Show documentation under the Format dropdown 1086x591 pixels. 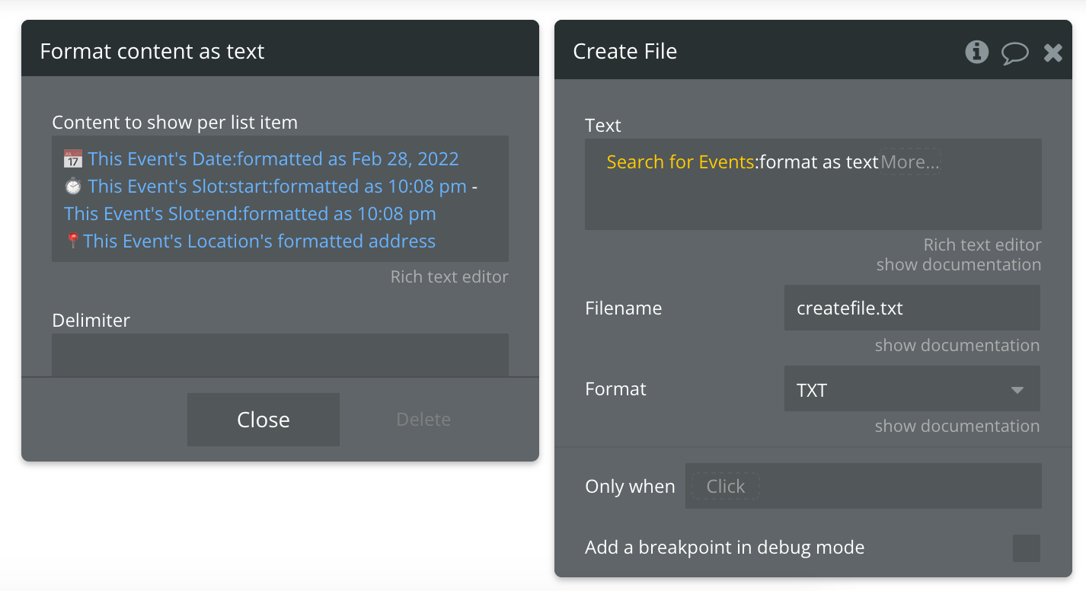point(957,426)
